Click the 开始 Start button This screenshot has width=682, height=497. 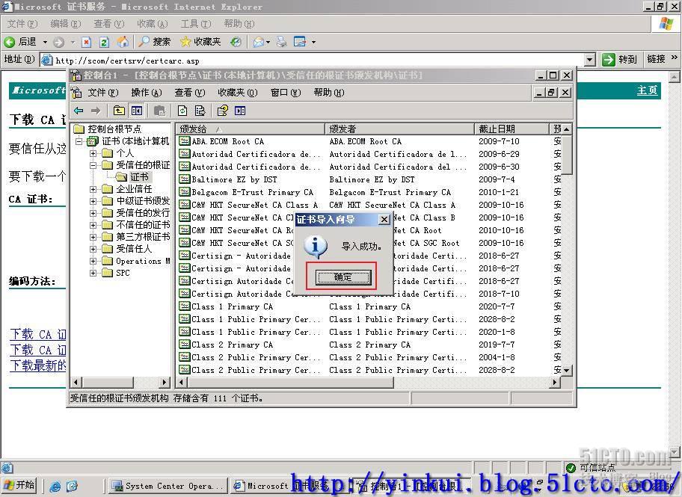click(19, 485)
